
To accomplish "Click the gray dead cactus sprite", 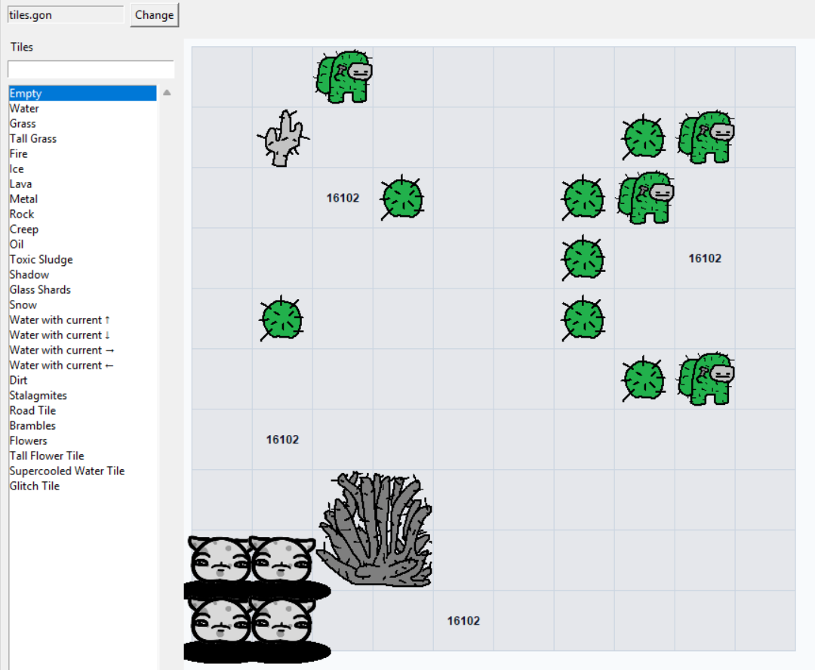I will [x=283, y=137].
